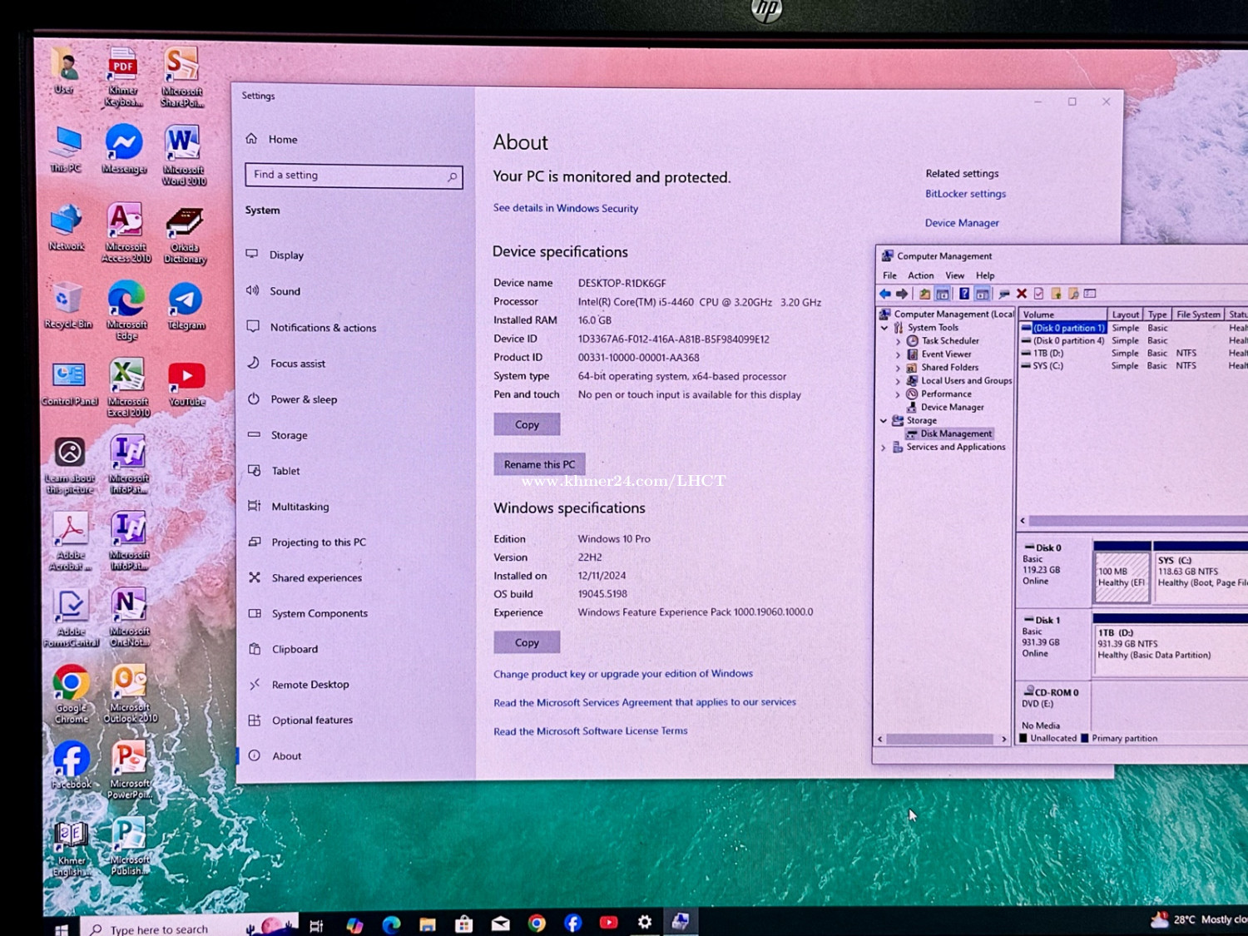Open Power & sleep settings
The image size is (1248, 936).
304,399
